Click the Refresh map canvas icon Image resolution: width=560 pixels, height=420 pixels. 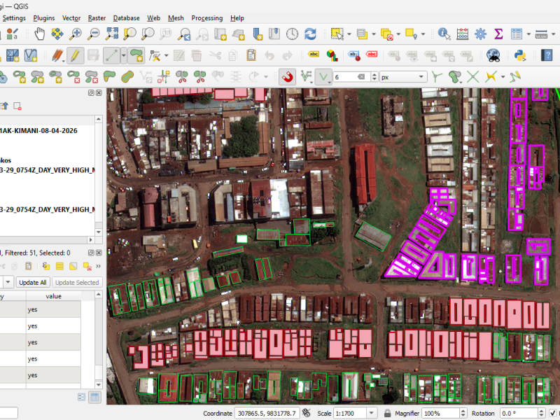309,34
